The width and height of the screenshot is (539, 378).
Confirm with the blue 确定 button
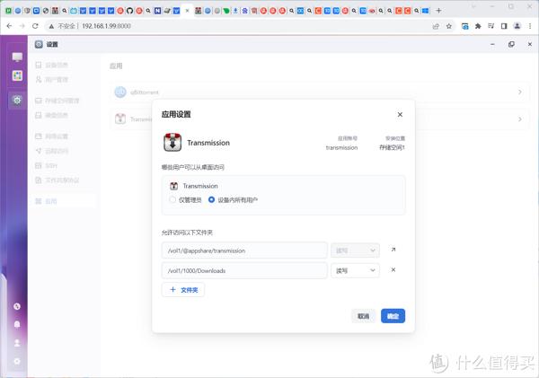tap(393, 316)
